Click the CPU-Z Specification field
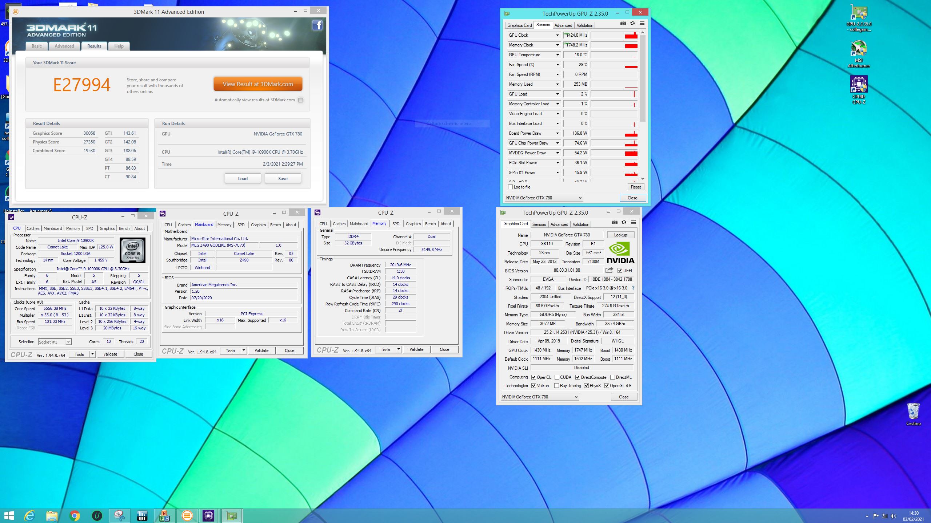 93,269
